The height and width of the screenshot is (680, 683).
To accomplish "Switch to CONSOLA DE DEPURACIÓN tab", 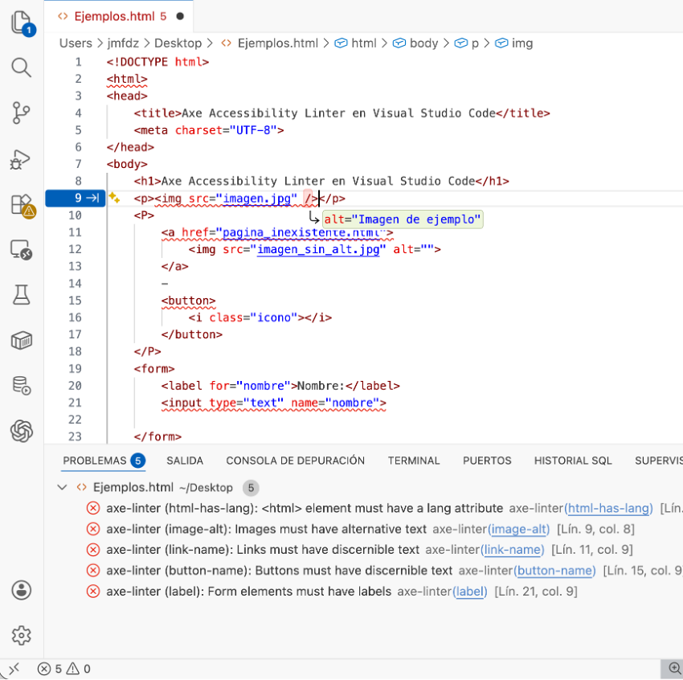I will (296, 461).
